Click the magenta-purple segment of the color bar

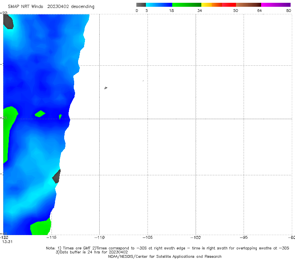coord(276,5)
